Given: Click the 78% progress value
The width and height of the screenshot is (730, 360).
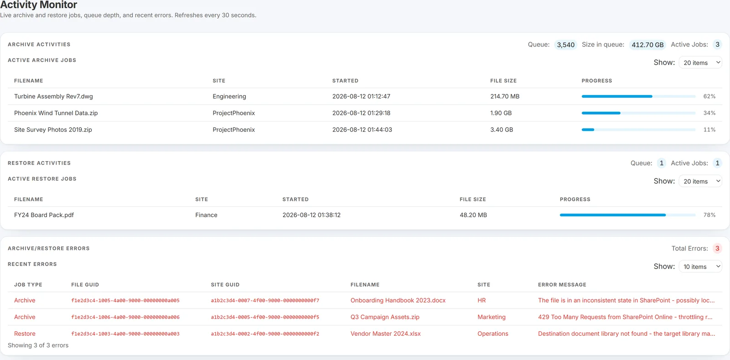Looking at the screenshot, I should pyautogui.click(x=709, y=215).
